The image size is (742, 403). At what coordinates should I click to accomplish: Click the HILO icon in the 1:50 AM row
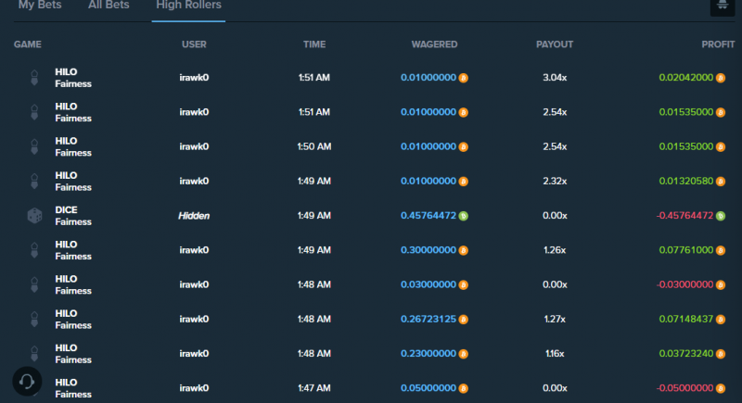point(34,146)
